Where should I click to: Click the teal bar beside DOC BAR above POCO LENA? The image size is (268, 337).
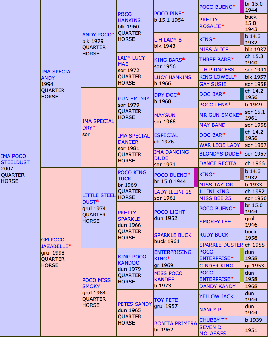click(241, 94)
